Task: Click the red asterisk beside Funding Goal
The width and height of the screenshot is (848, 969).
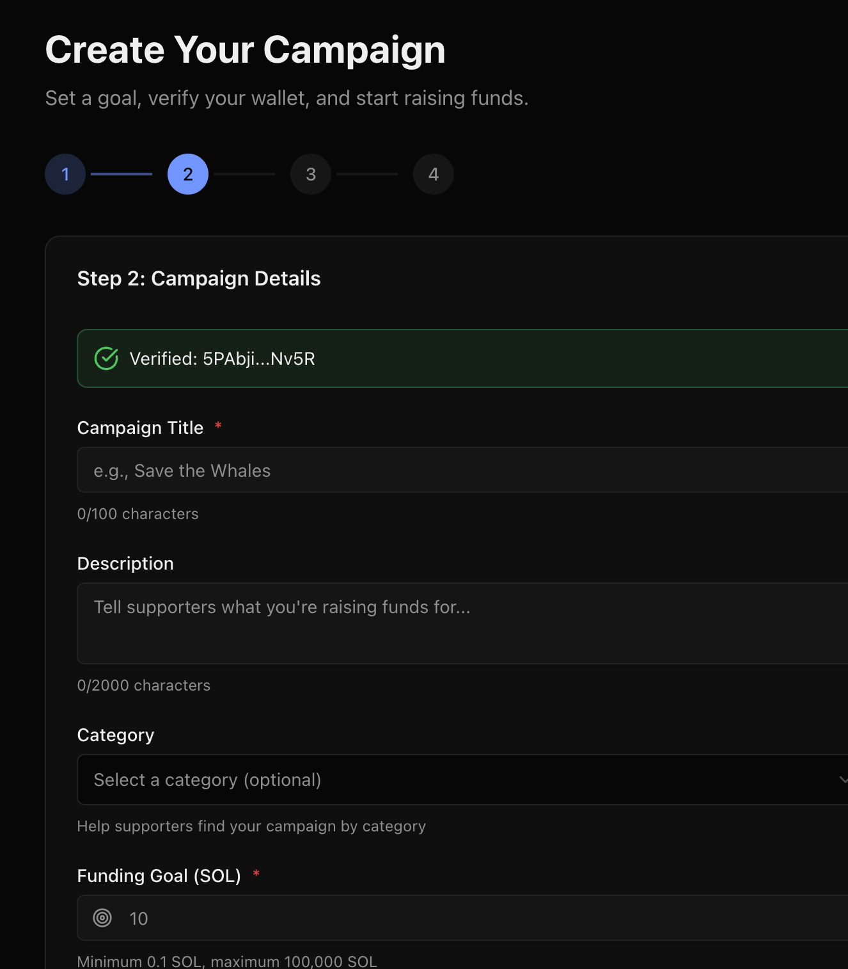Action: pyautogui.click(x=256, y=874)
